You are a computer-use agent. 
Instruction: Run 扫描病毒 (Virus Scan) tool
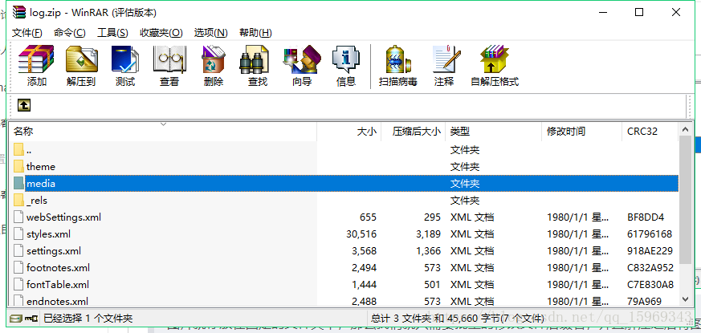click(x=398, y=66)
